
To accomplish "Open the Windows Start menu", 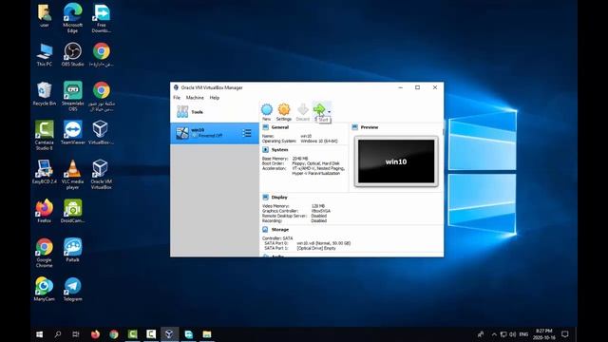I will (40, 333).
